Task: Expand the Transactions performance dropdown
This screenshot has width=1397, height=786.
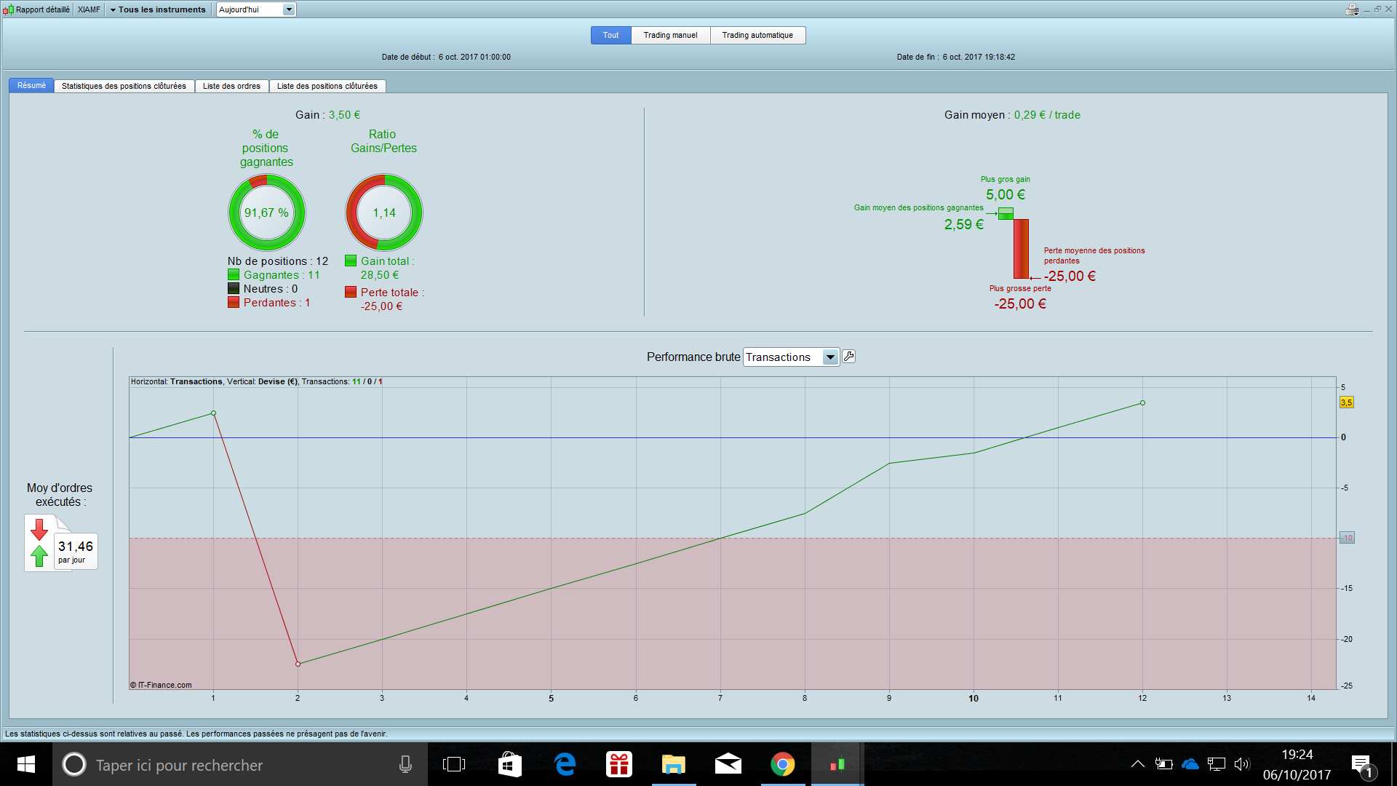Action: [x=829, y=357]
